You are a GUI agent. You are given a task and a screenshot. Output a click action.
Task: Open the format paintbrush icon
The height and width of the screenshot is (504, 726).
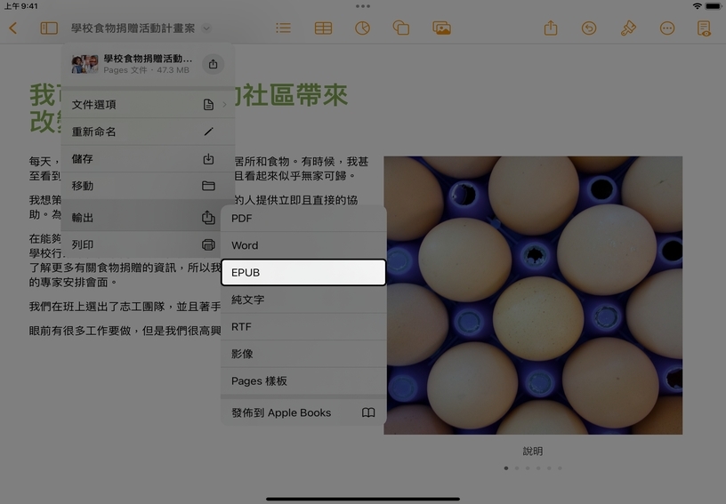628,28
